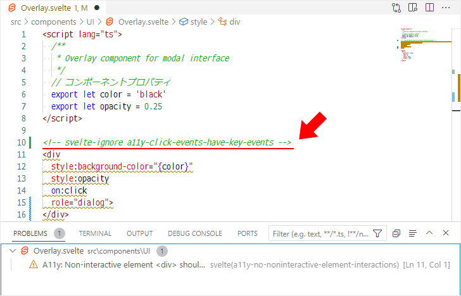
Task: Click line number 10 in the gutter
Action: [x=22, y=143]
